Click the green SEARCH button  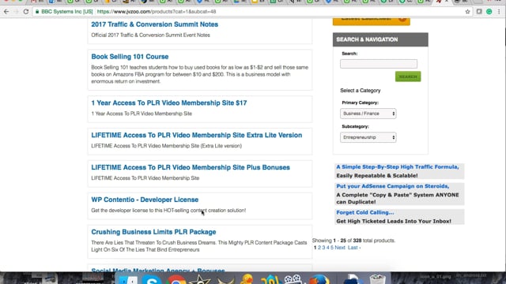(408, 77)
